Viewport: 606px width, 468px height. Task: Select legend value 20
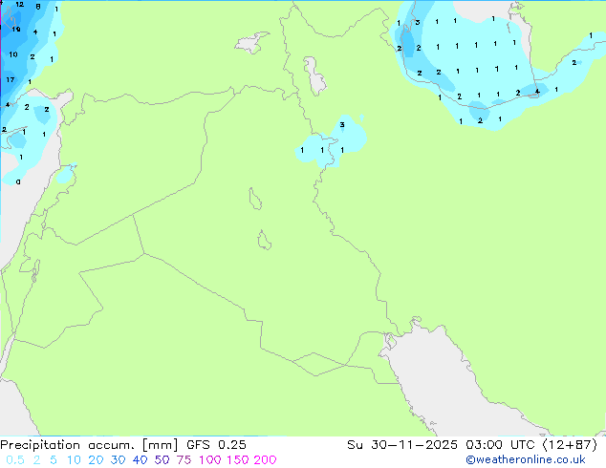pos(96,460)
